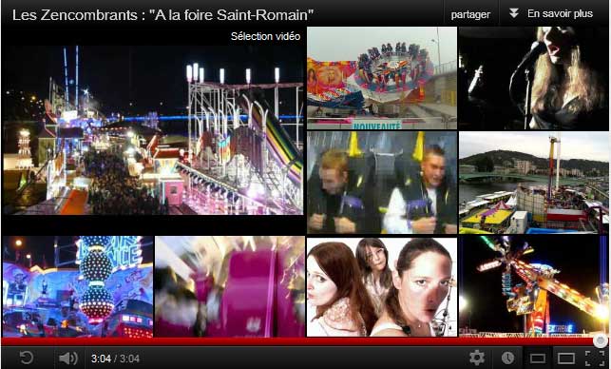Click the red progress bar scrubber handle

601,340
